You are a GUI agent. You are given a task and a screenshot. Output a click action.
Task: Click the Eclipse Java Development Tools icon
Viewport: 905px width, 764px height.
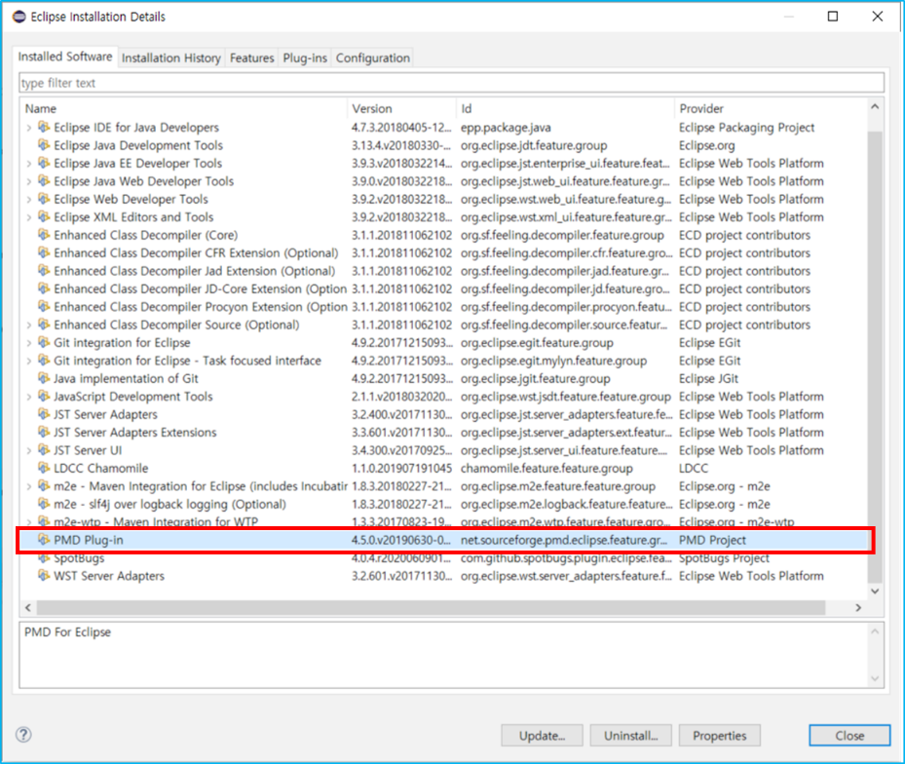tap(44, 145)
